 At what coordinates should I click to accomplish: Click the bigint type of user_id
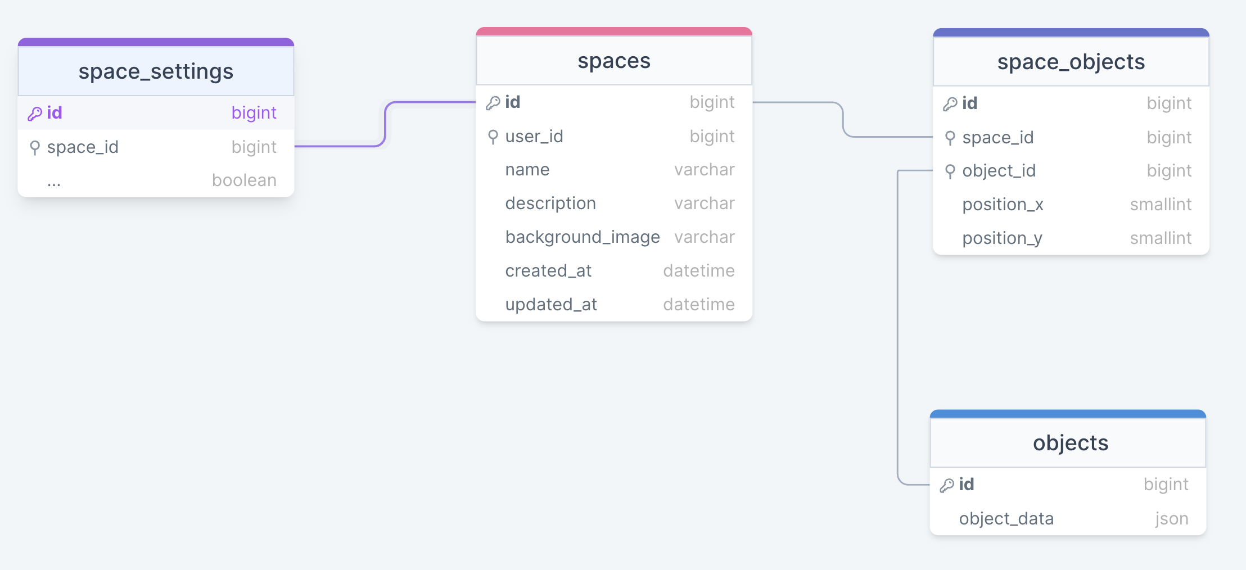[x=712, y=137]
